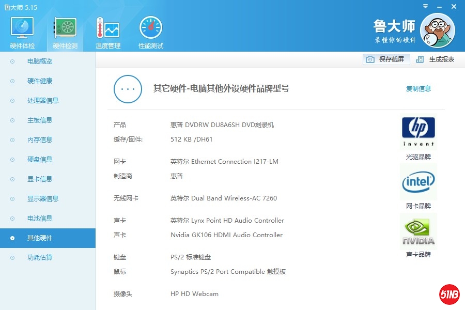The image size is (465, 310).
Task: Click 保存截屏 save screenshot button
Action: tap(386, 59)
